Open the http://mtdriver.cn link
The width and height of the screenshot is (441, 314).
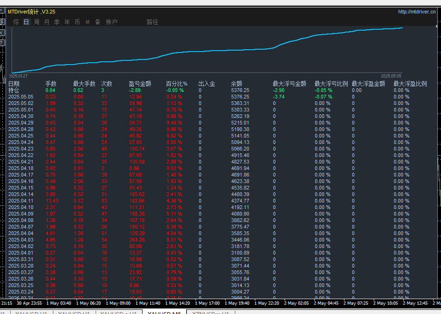click(x=416, y=12)
